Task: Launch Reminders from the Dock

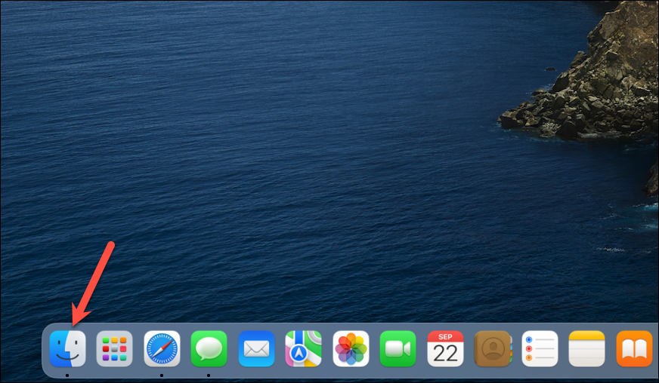Action: click(540, 348)
